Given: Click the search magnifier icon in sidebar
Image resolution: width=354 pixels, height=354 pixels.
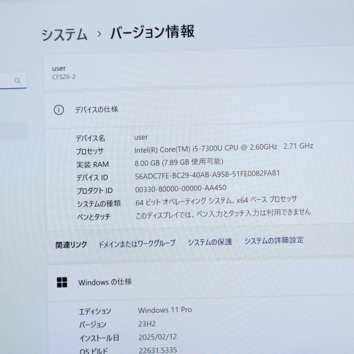Looking at the screenshot, I should pos(17,81).
